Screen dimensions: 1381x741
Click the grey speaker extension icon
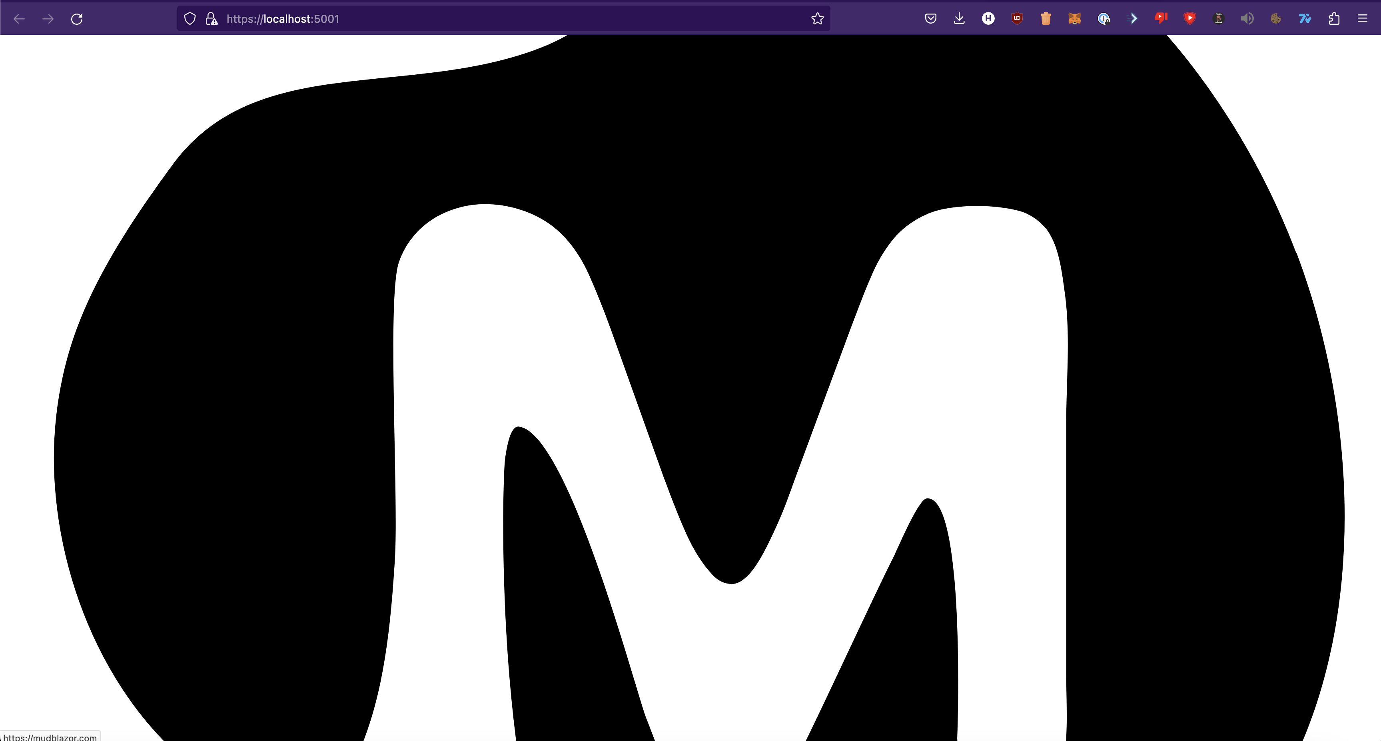tap(1247, 19)
